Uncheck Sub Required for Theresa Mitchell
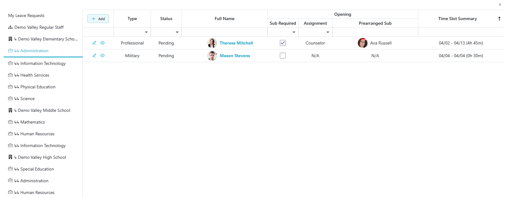 point(283,43)
